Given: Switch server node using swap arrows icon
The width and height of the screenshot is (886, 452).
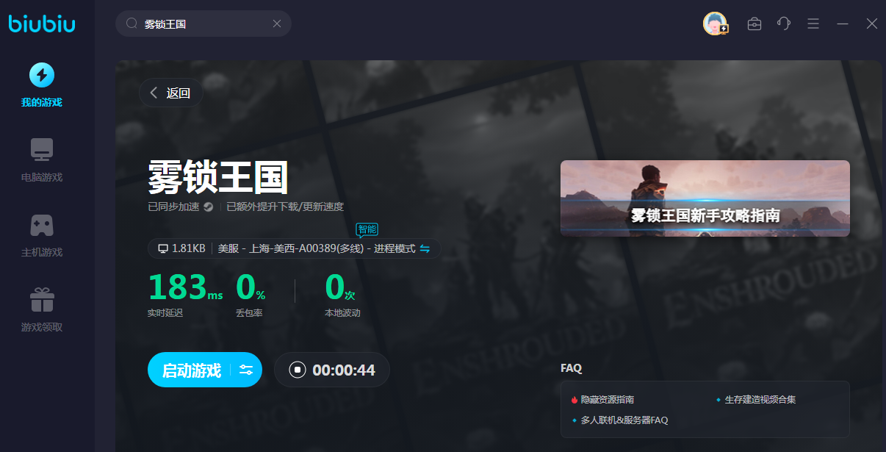Looking at the screenshot, I should click(x=425, y=248).
